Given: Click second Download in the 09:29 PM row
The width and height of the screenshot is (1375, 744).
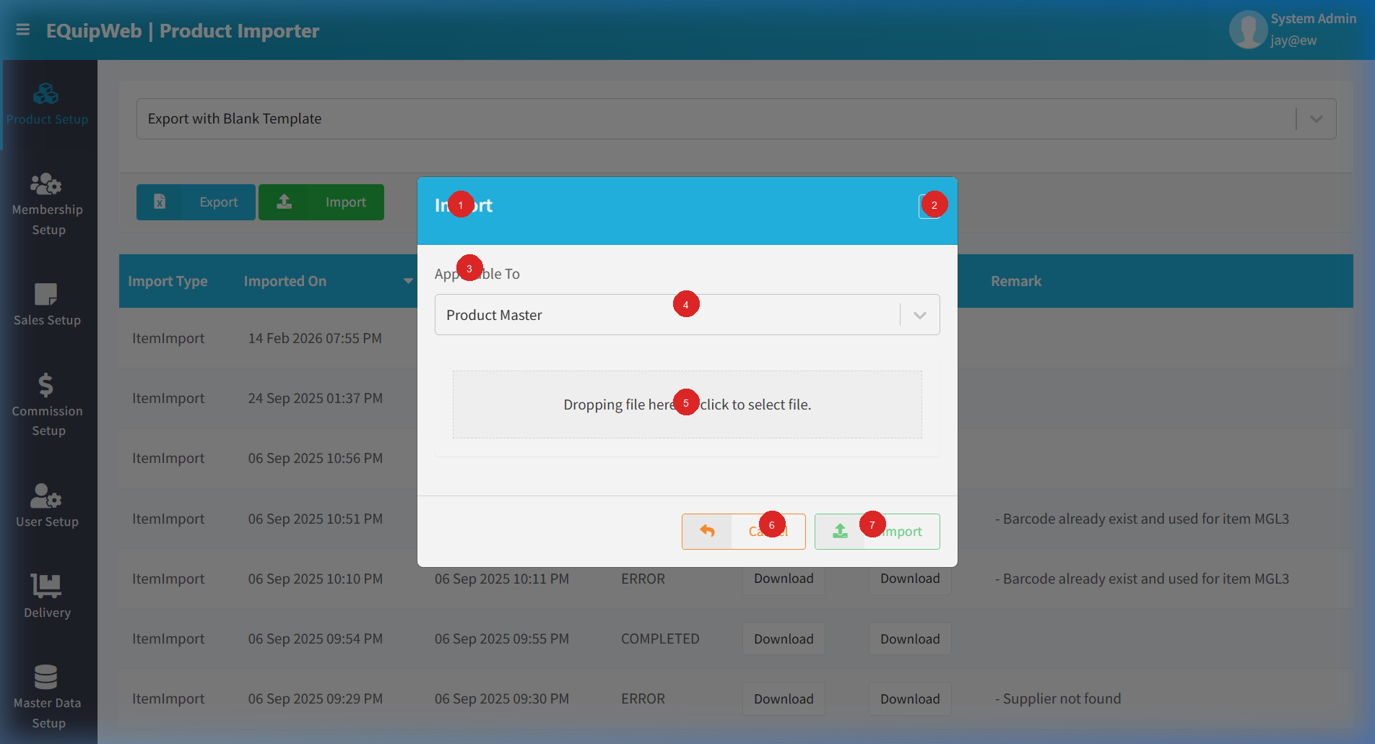Looking at the screenshot, I should point(910,698).
